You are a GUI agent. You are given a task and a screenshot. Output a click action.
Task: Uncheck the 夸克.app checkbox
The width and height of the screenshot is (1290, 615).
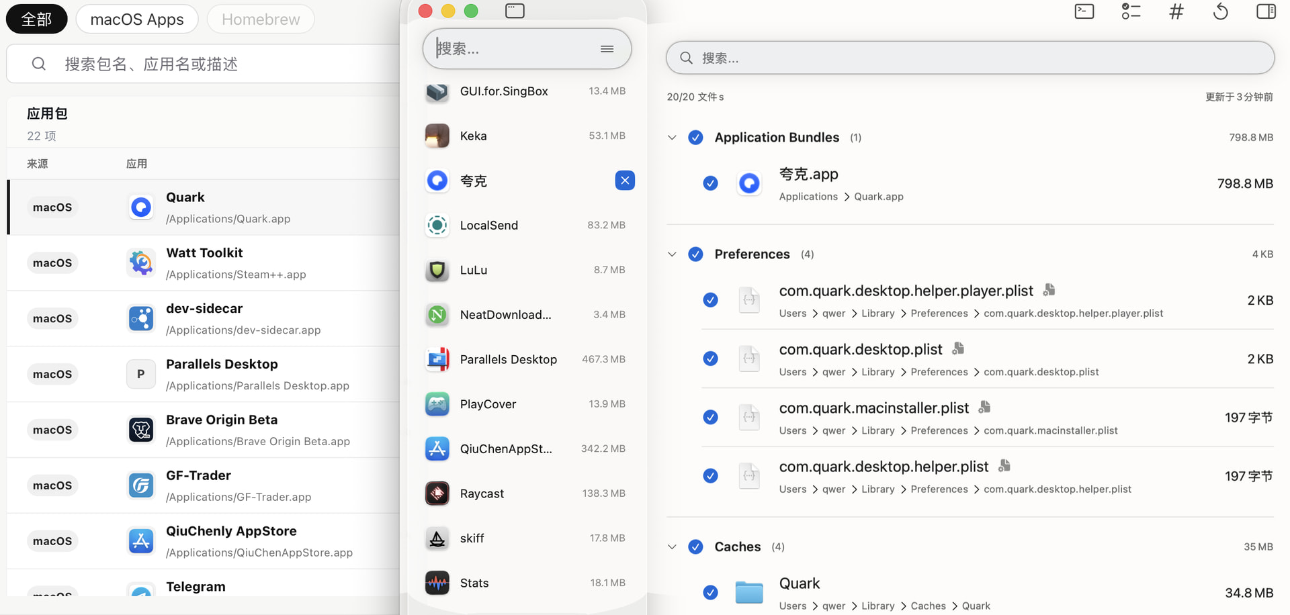(x=710, y=183)
